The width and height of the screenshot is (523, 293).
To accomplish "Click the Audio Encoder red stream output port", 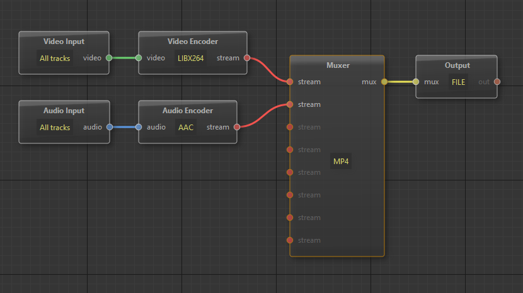I will pyautogui.click(x=237, y=127).
